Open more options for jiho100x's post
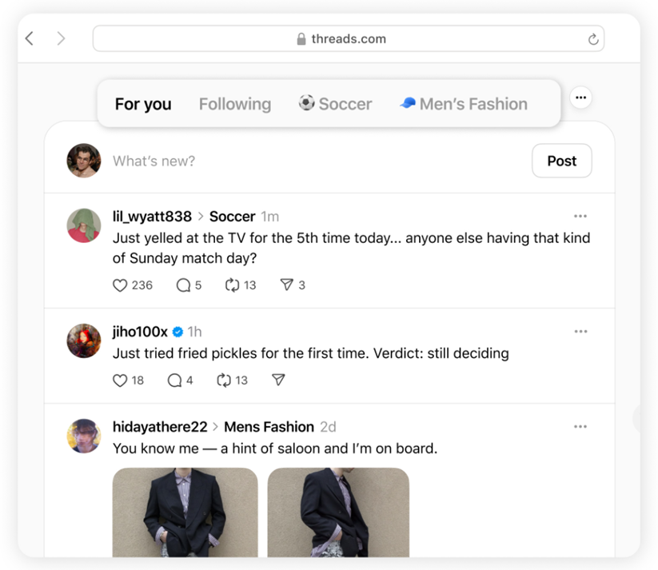 pyautogui.click(x=580, y=332)
